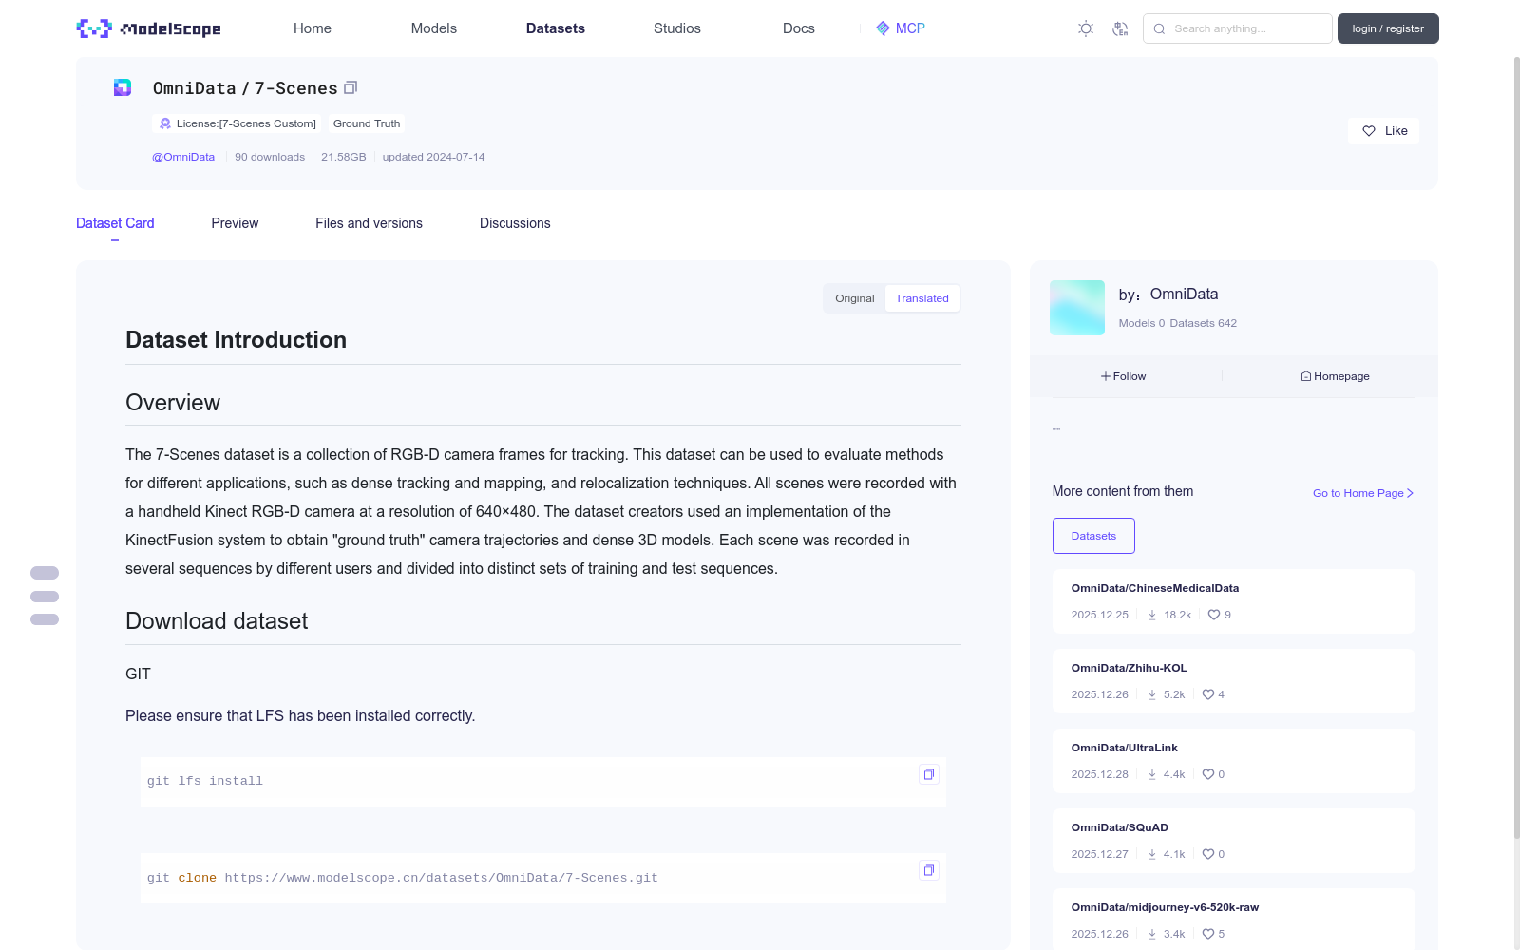Click the heart icon on ChineseMedicalData card

tap(1214, 615)
